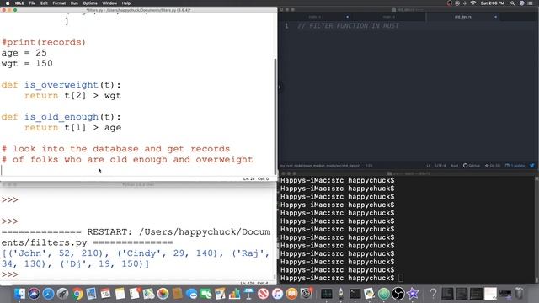Screen dimensions: 539x303
Task: Click the line 'def is_overweight(t):'
Action: coord(61,85)
